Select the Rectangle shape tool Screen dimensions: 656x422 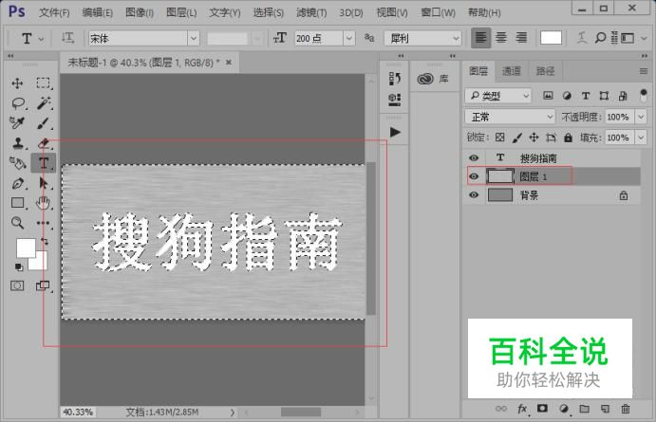click(18, 203)
